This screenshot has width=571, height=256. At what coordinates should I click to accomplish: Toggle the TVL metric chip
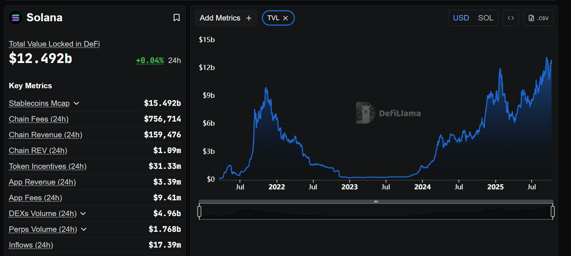[x=273, y=18]
